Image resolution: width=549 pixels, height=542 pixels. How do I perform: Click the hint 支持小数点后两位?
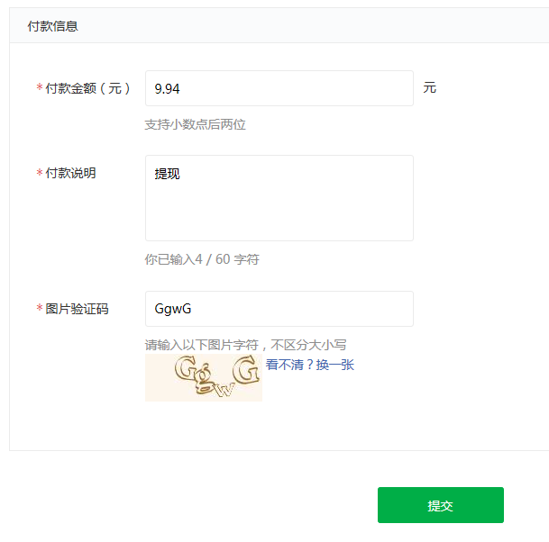coord(195,124)
